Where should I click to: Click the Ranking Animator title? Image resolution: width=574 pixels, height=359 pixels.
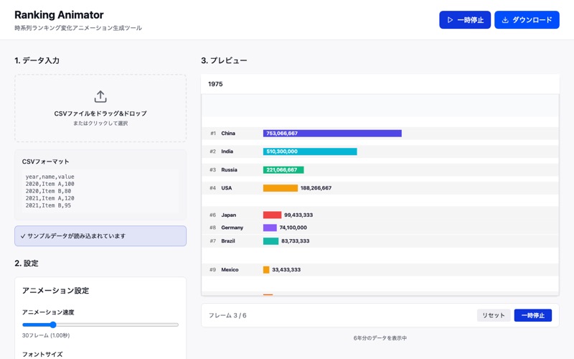point(59,15)
